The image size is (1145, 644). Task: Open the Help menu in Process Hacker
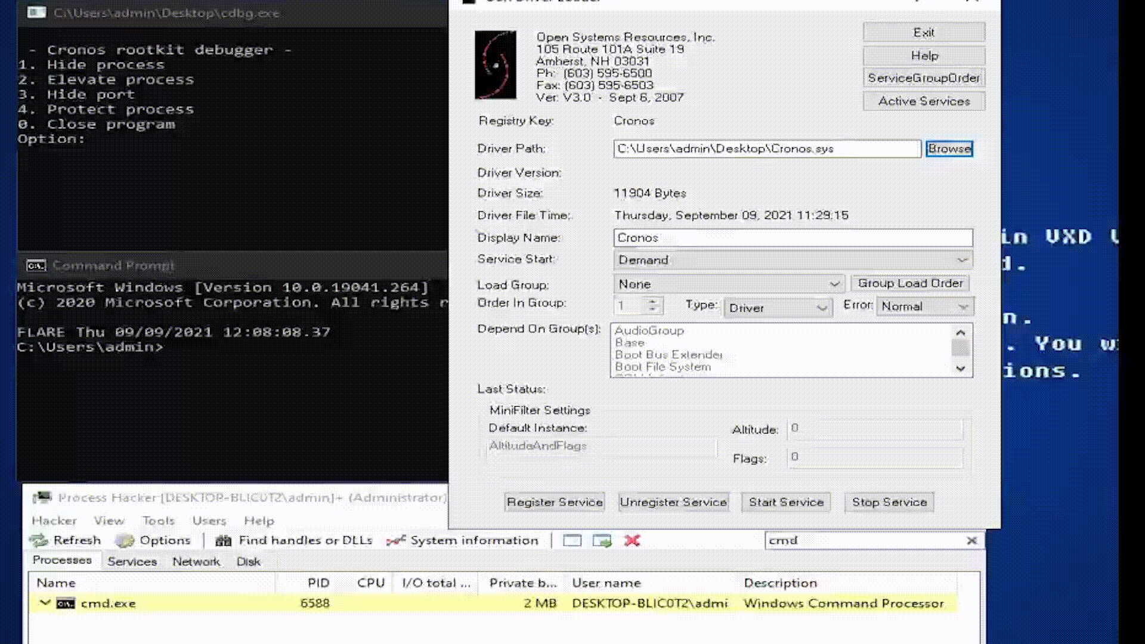[259, 521]
